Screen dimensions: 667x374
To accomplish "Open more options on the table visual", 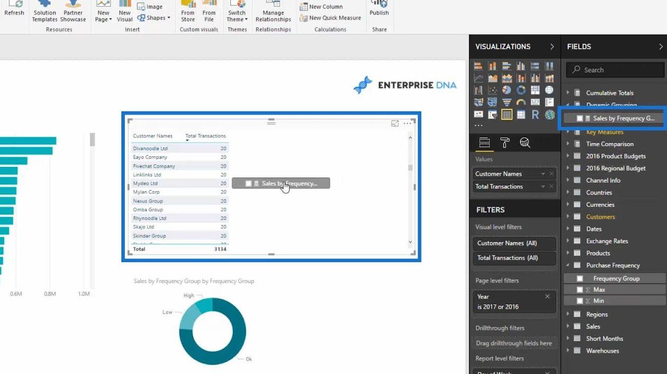I will click(x=407, y=124).
